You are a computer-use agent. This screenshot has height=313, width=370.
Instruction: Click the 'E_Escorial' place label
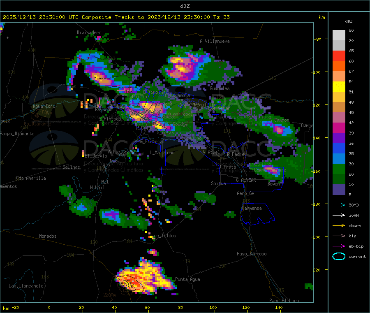[x=153, y=141]
